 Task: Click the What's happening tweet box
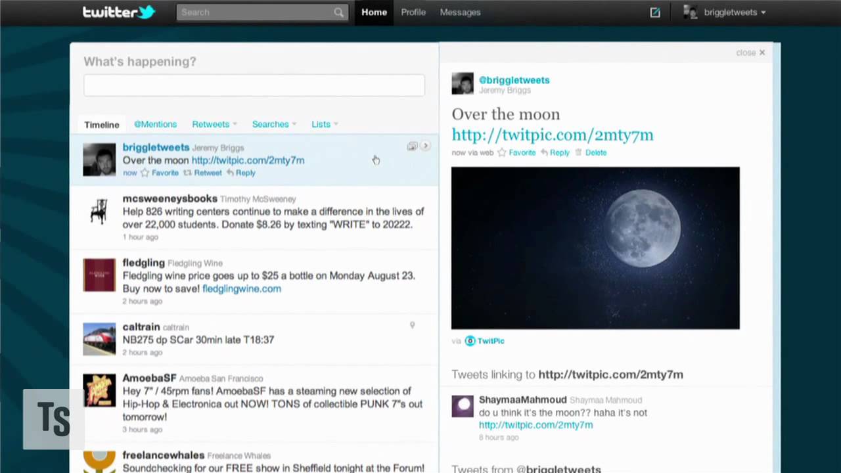click(254, 85)
